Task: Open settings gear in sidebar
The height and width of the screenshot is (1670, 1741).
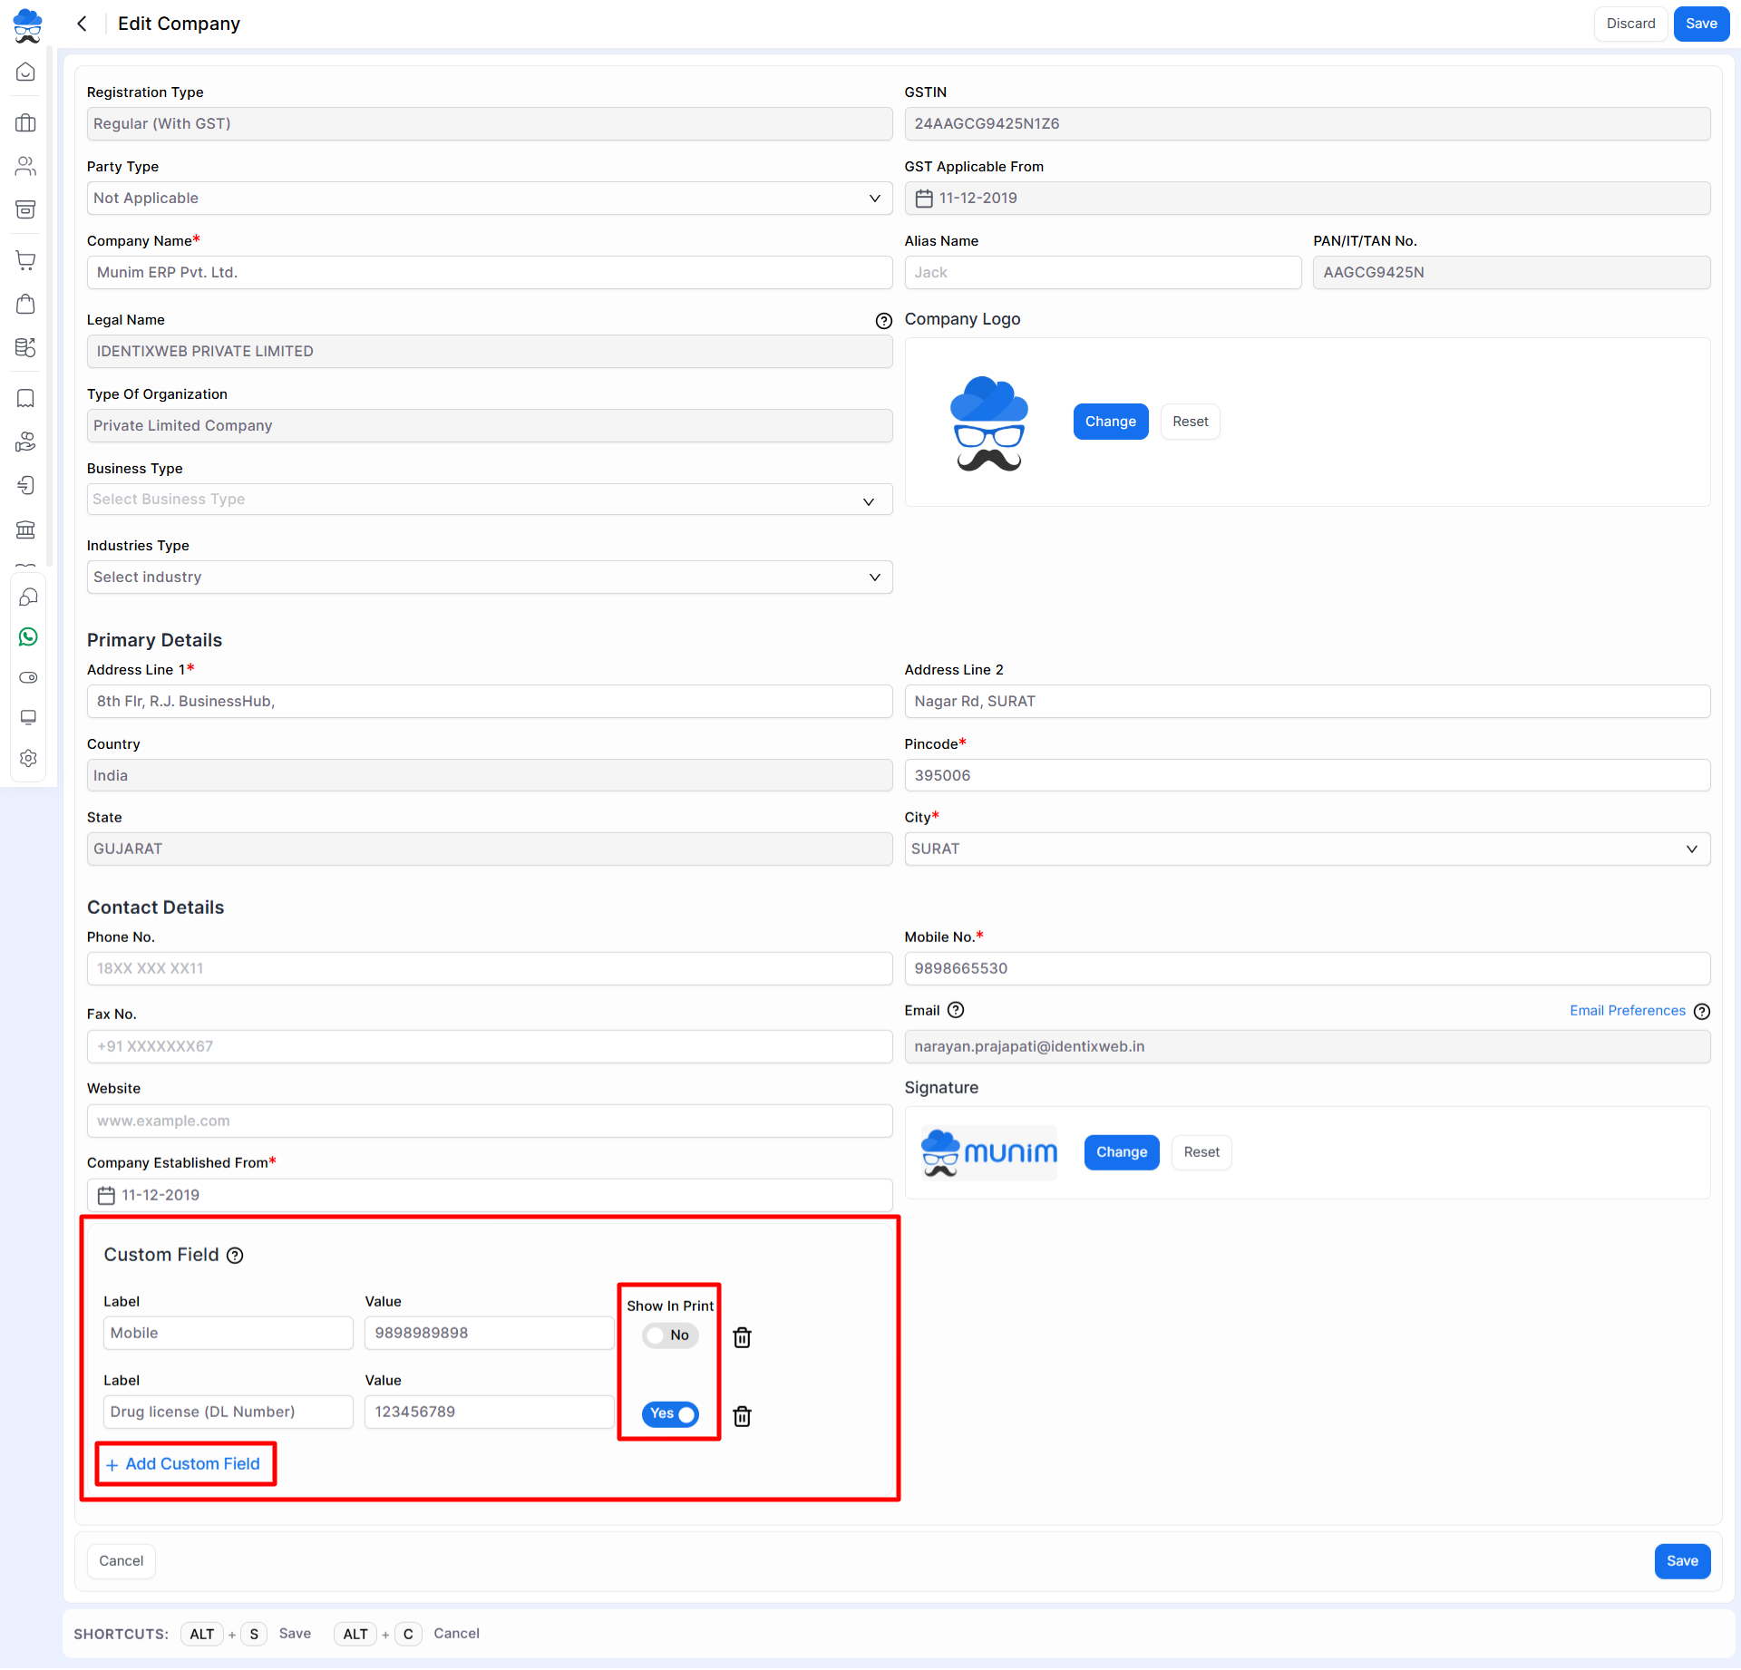Action: click(28, 758)
